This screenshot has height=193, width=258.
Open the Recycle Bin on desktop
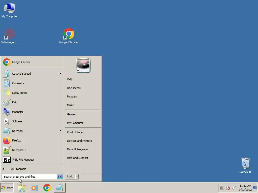pos(245,165)
